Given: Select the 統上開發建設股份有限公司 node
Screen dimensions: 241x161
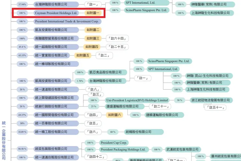Looking at the screenshot, I should click(56, 98).
